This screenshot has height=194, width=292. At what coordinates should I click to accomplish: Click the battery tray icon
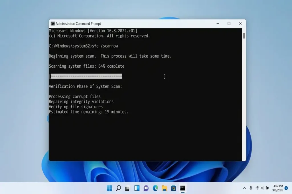pyautogui.click(x=267, y=188)
